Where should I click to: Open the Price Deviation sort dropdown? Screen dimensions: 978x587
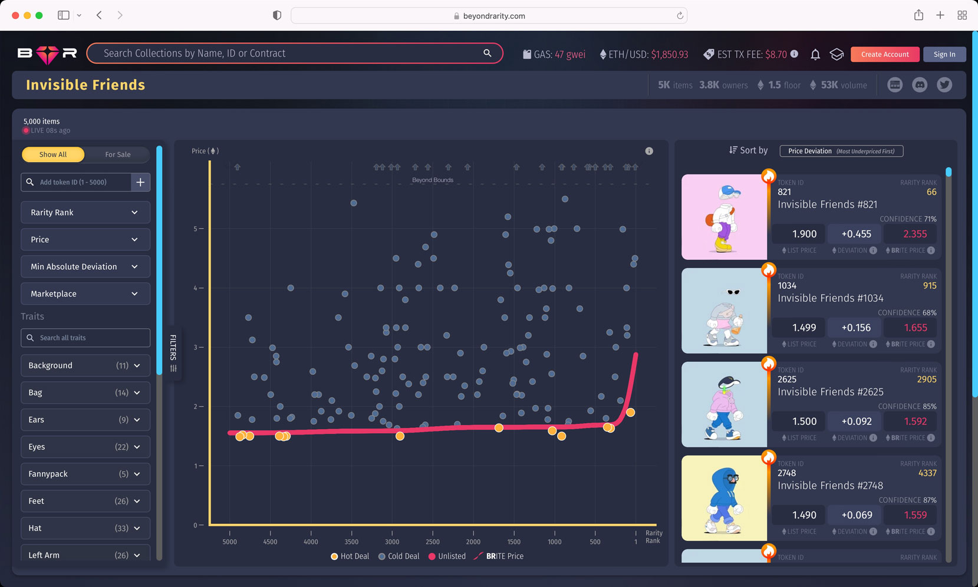[841, 151]
